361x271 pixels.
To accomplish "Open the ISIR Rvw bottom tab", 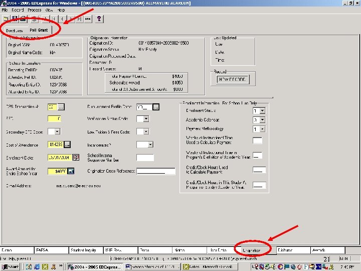I will point(121,250).
